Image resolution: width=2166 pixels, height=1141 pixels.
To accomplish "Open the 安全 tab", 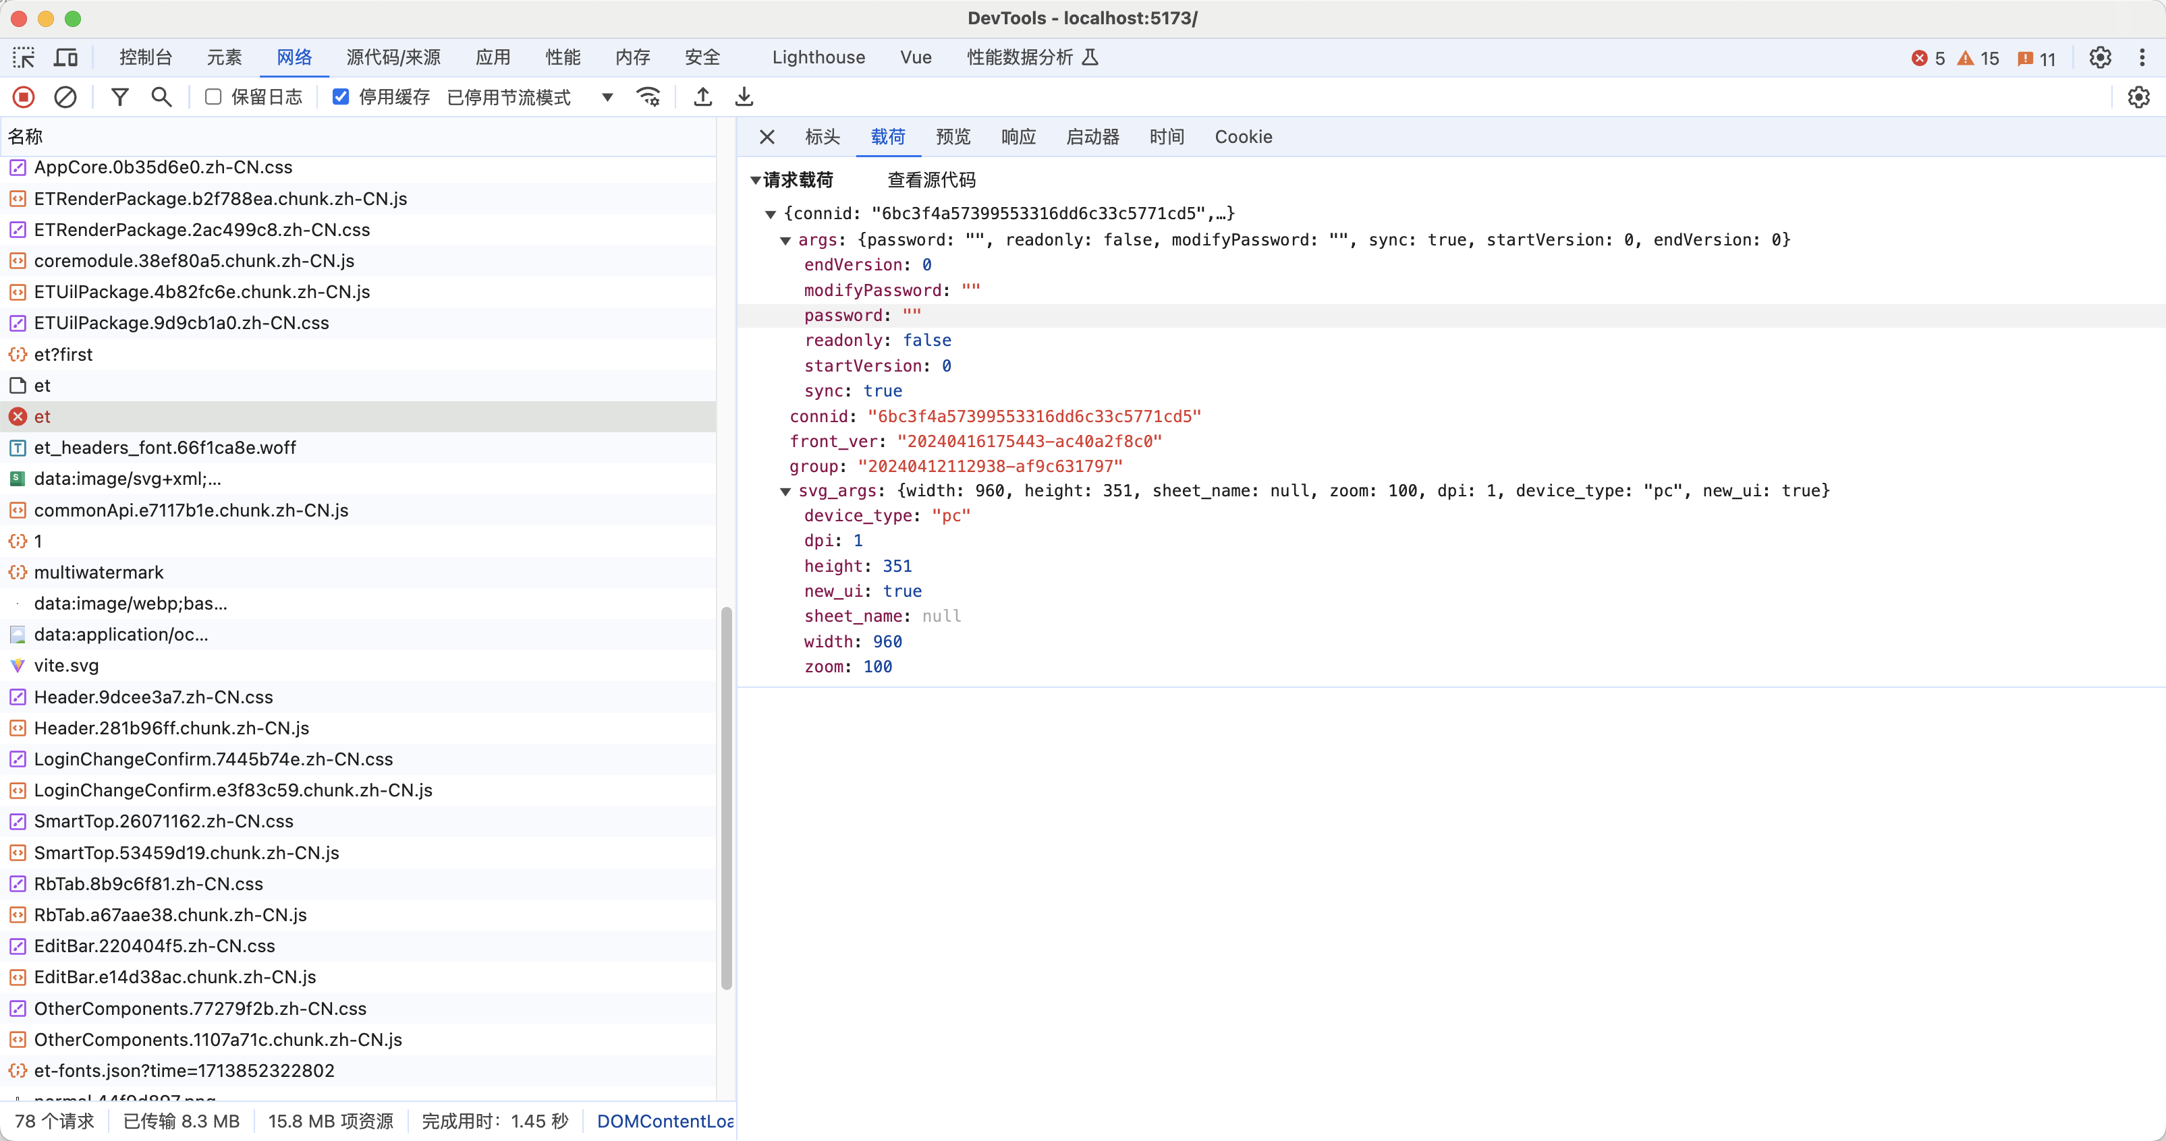I will coord(702,57).
